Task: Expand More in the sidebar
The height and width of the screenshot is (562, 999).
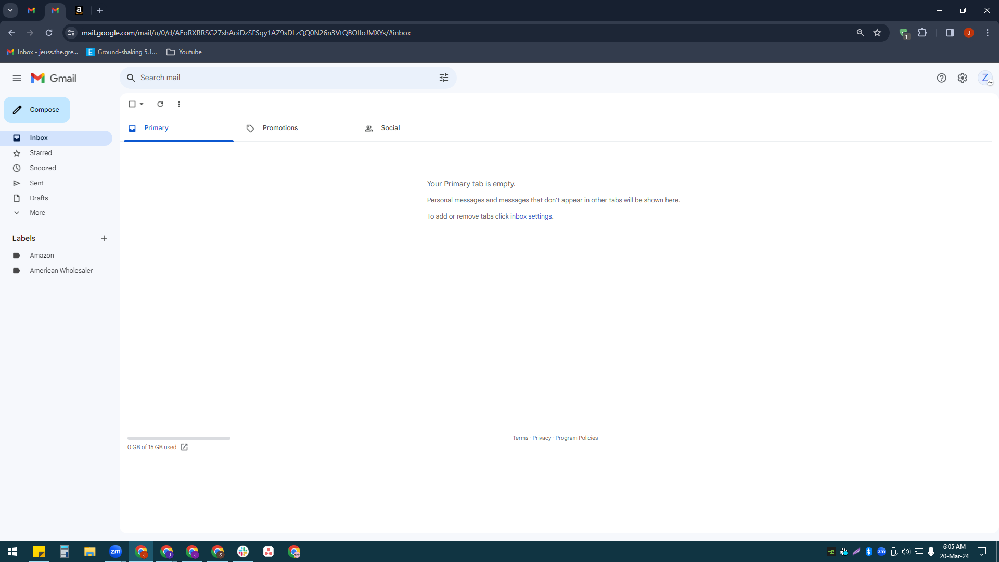Action: coord(56,213)
